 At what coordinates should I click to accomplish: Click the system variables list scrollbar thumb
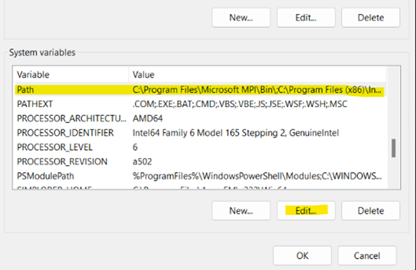[x=394, y=148]
